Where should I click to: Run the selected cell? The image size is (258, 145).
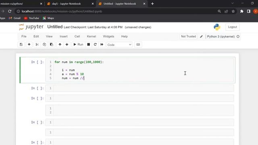[78, 45]
